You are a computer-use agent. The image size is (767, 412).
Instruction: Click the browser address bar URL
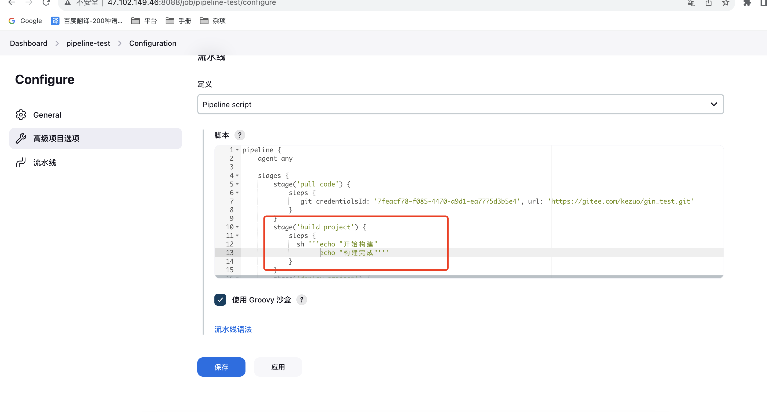pyautogui.click(x=192, y=3)
